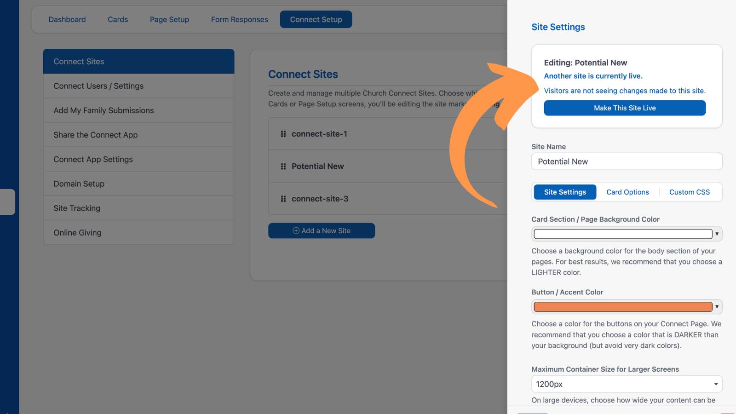The height and width of the screenshot is (414, 736).
Task: Open Site Tracking section
Action: tap(138, 208)
